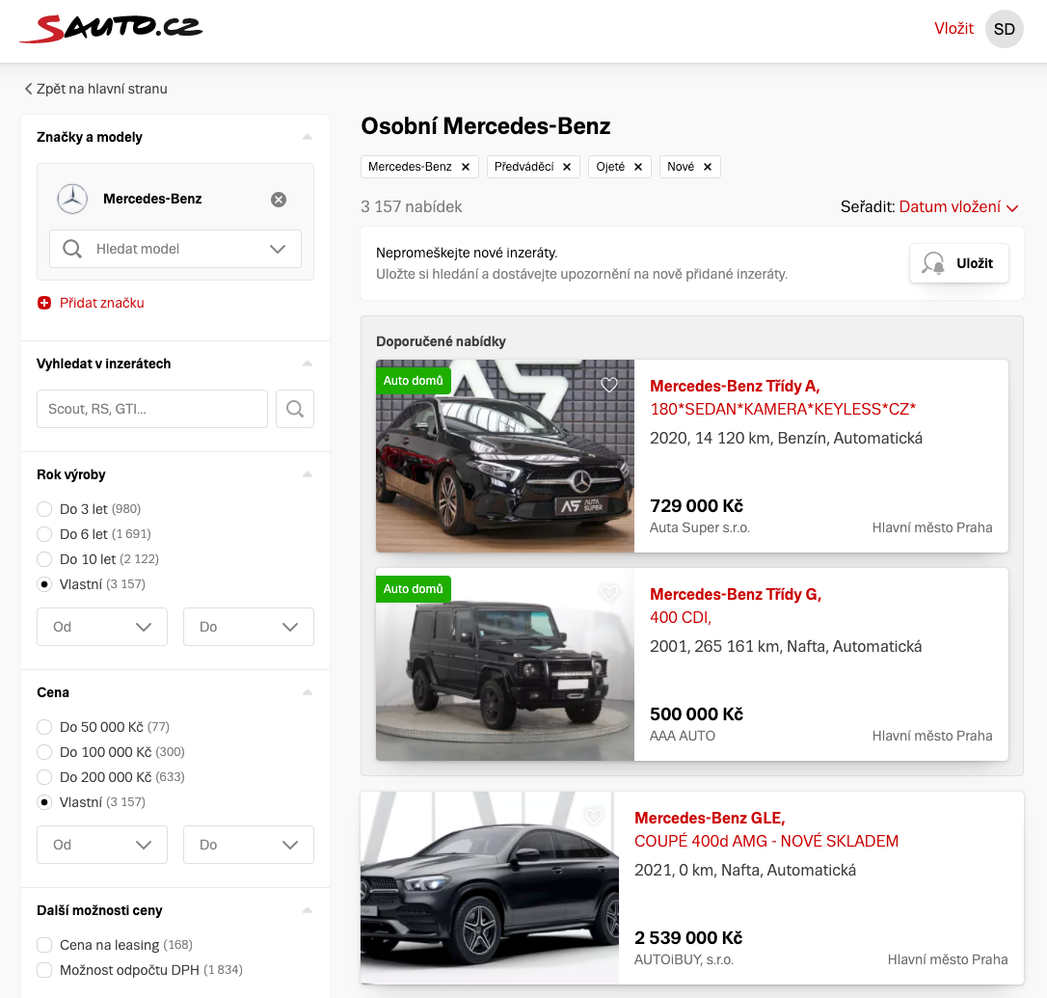This screenshot has height=998, width=1047.
Task: Remove the Ojeté filter chip
Action: 638,167
